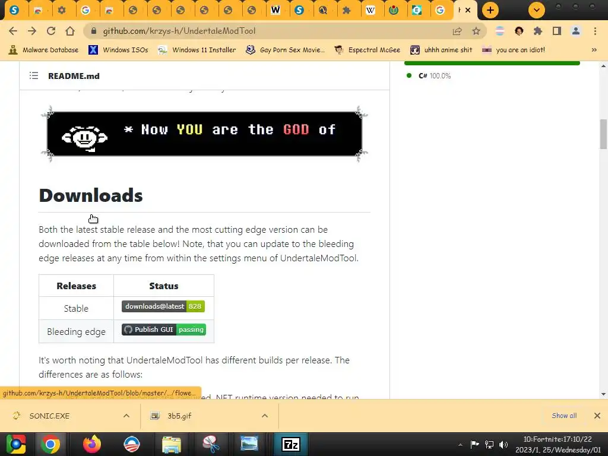Open the face avatar extension icon
The height and width of the screenshot is (456, 608).
[519, 31]
